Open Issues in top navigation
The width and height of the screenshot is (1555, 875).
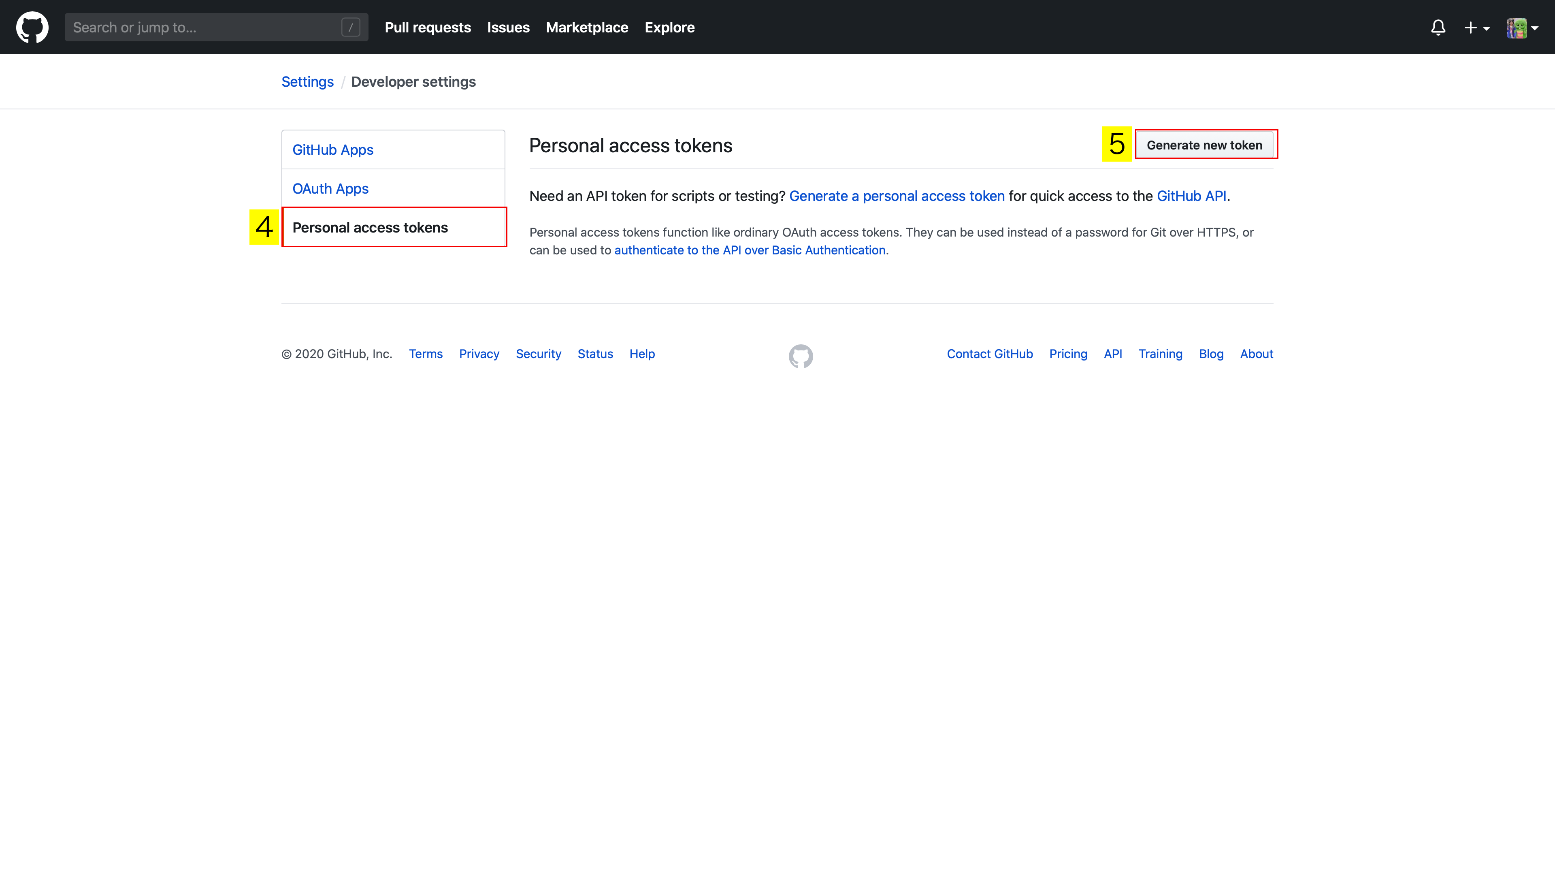coord(508,27)
